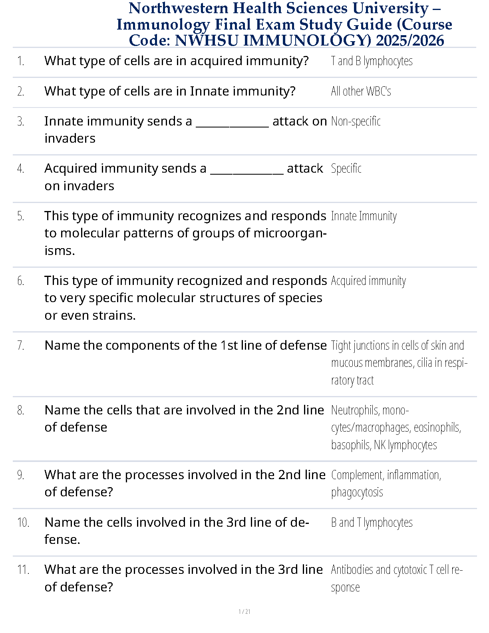489x633 pixels.
Task: Click the answer 'T and B lymphocytes'
Action: point(372,61)
